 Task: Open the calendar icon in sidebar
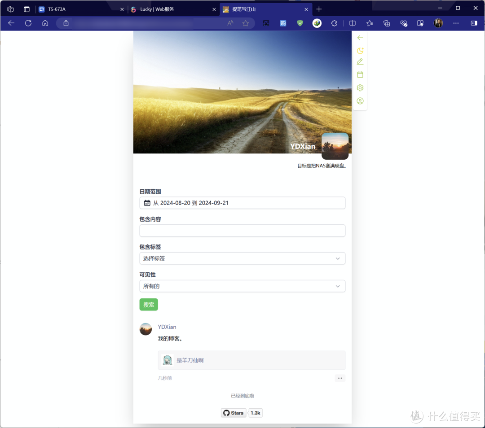[360, 74]
